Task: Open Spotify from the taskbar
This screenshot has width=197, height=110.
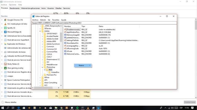Action: (77, 108)
